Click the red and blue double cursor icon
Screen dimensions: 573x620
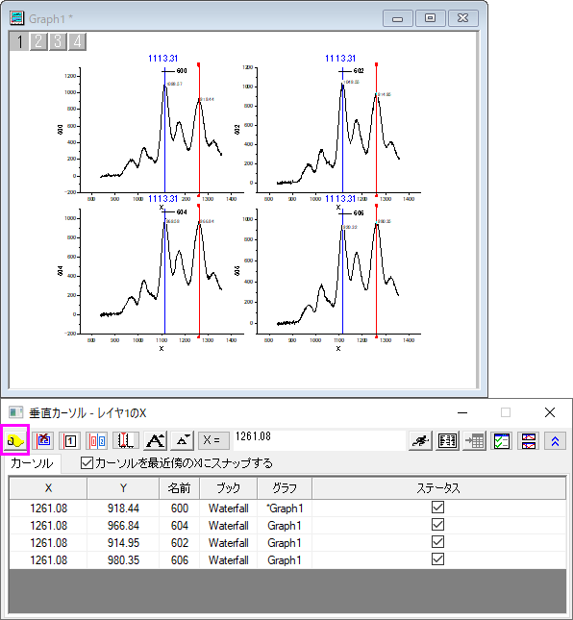click(x=97, y=440)
